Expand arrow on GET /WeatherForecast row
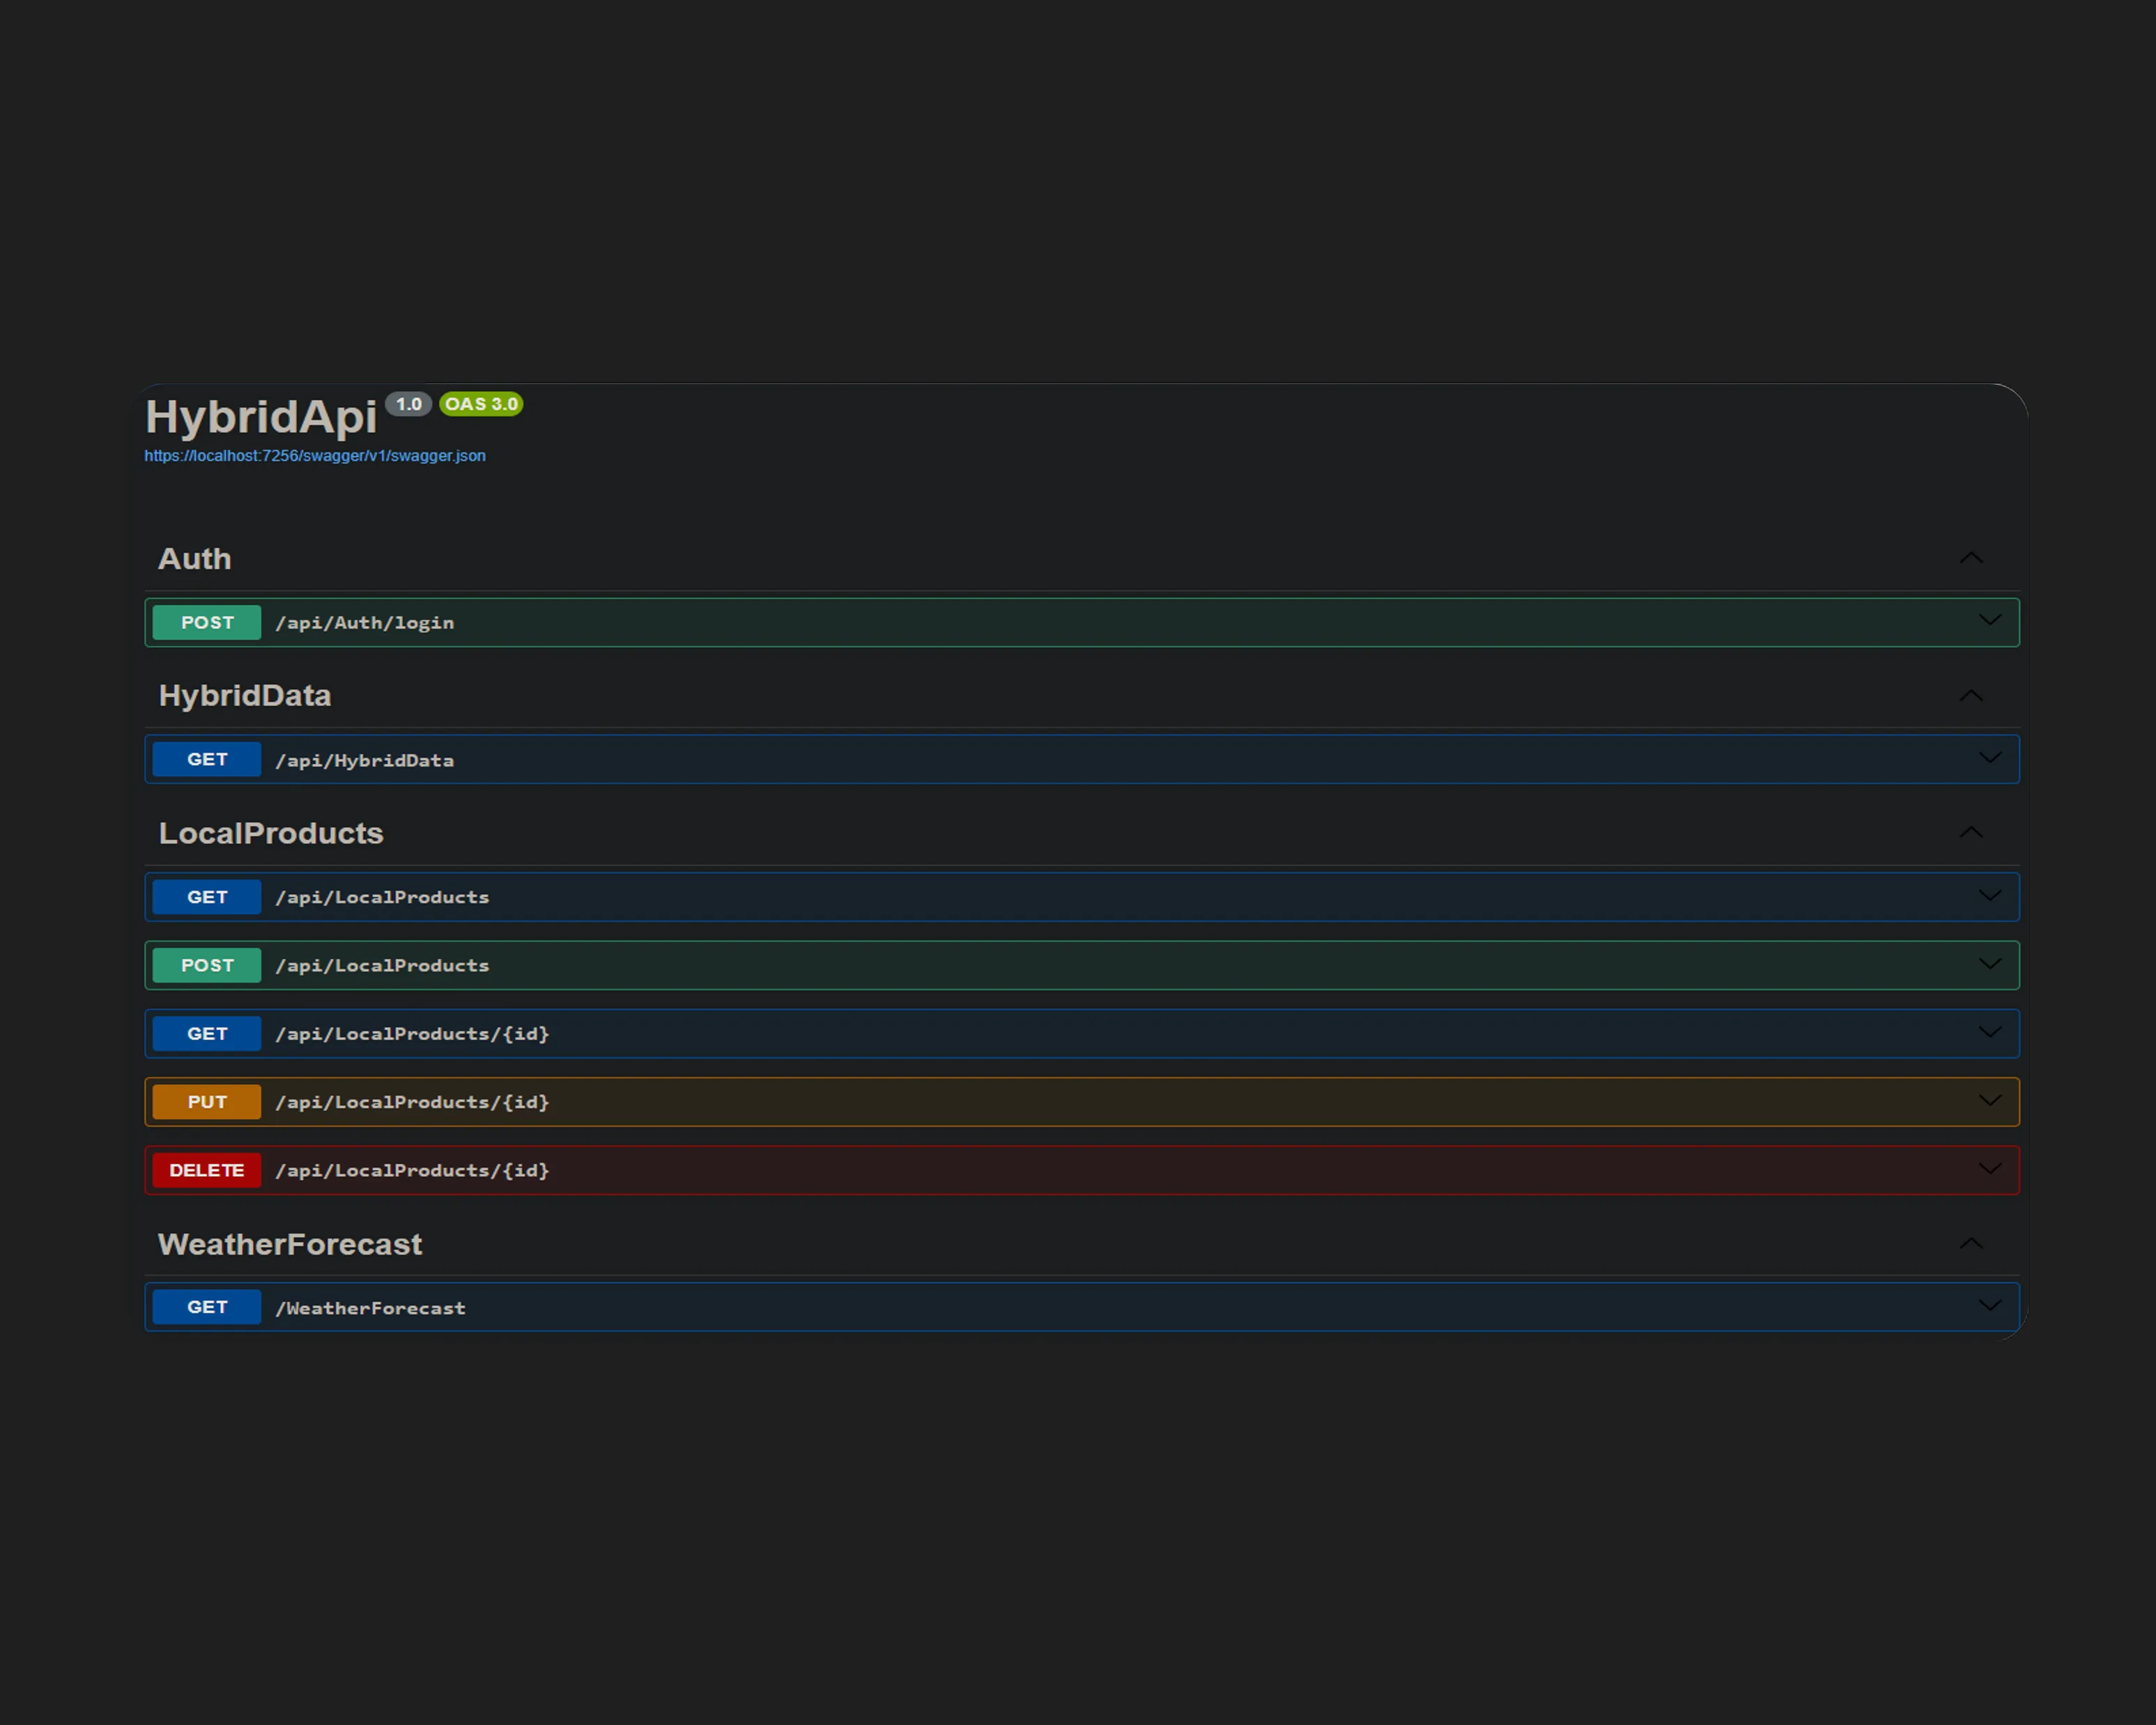 point(1989,1306)
